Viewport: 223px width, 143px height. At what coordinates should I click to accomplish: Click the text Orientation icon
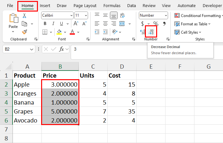[x=115, y=32]
